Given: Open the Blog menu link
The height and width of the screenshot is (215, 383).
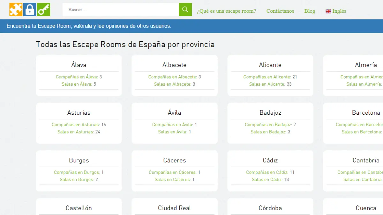Looking at the screenshot, I should pos(310,11).
